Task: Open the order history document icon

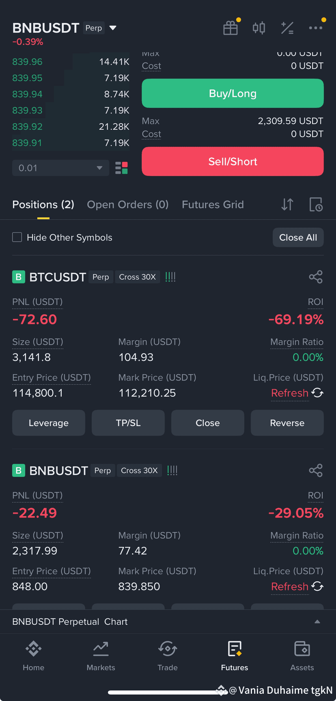Action: click(x=316, y=204)
